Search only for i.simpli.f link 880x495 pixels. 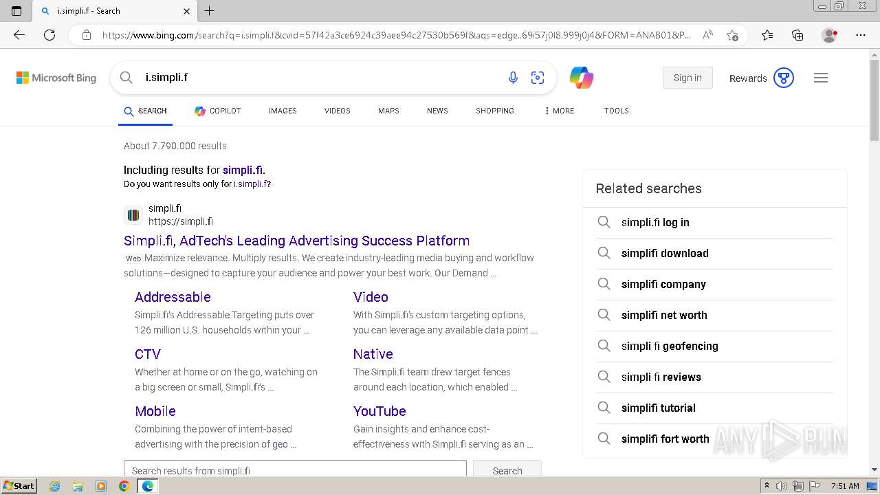point(250,184)
